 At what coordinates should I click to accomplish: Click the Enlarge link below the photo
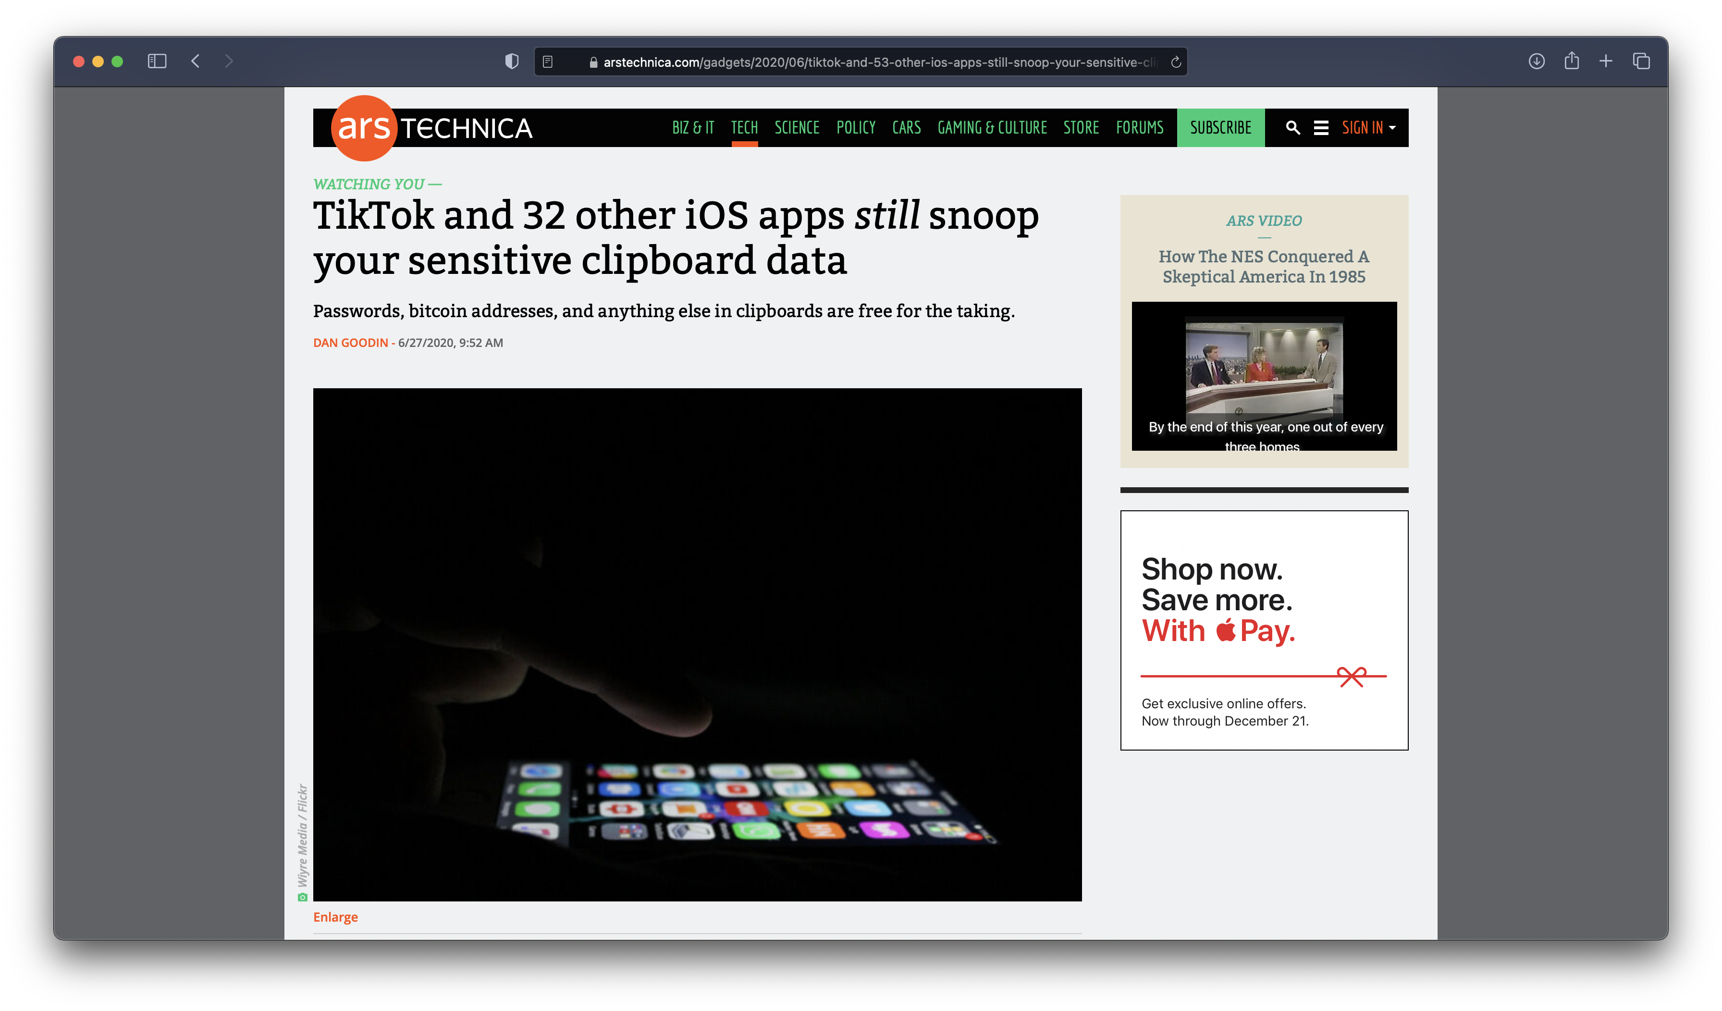coord(335,917)
